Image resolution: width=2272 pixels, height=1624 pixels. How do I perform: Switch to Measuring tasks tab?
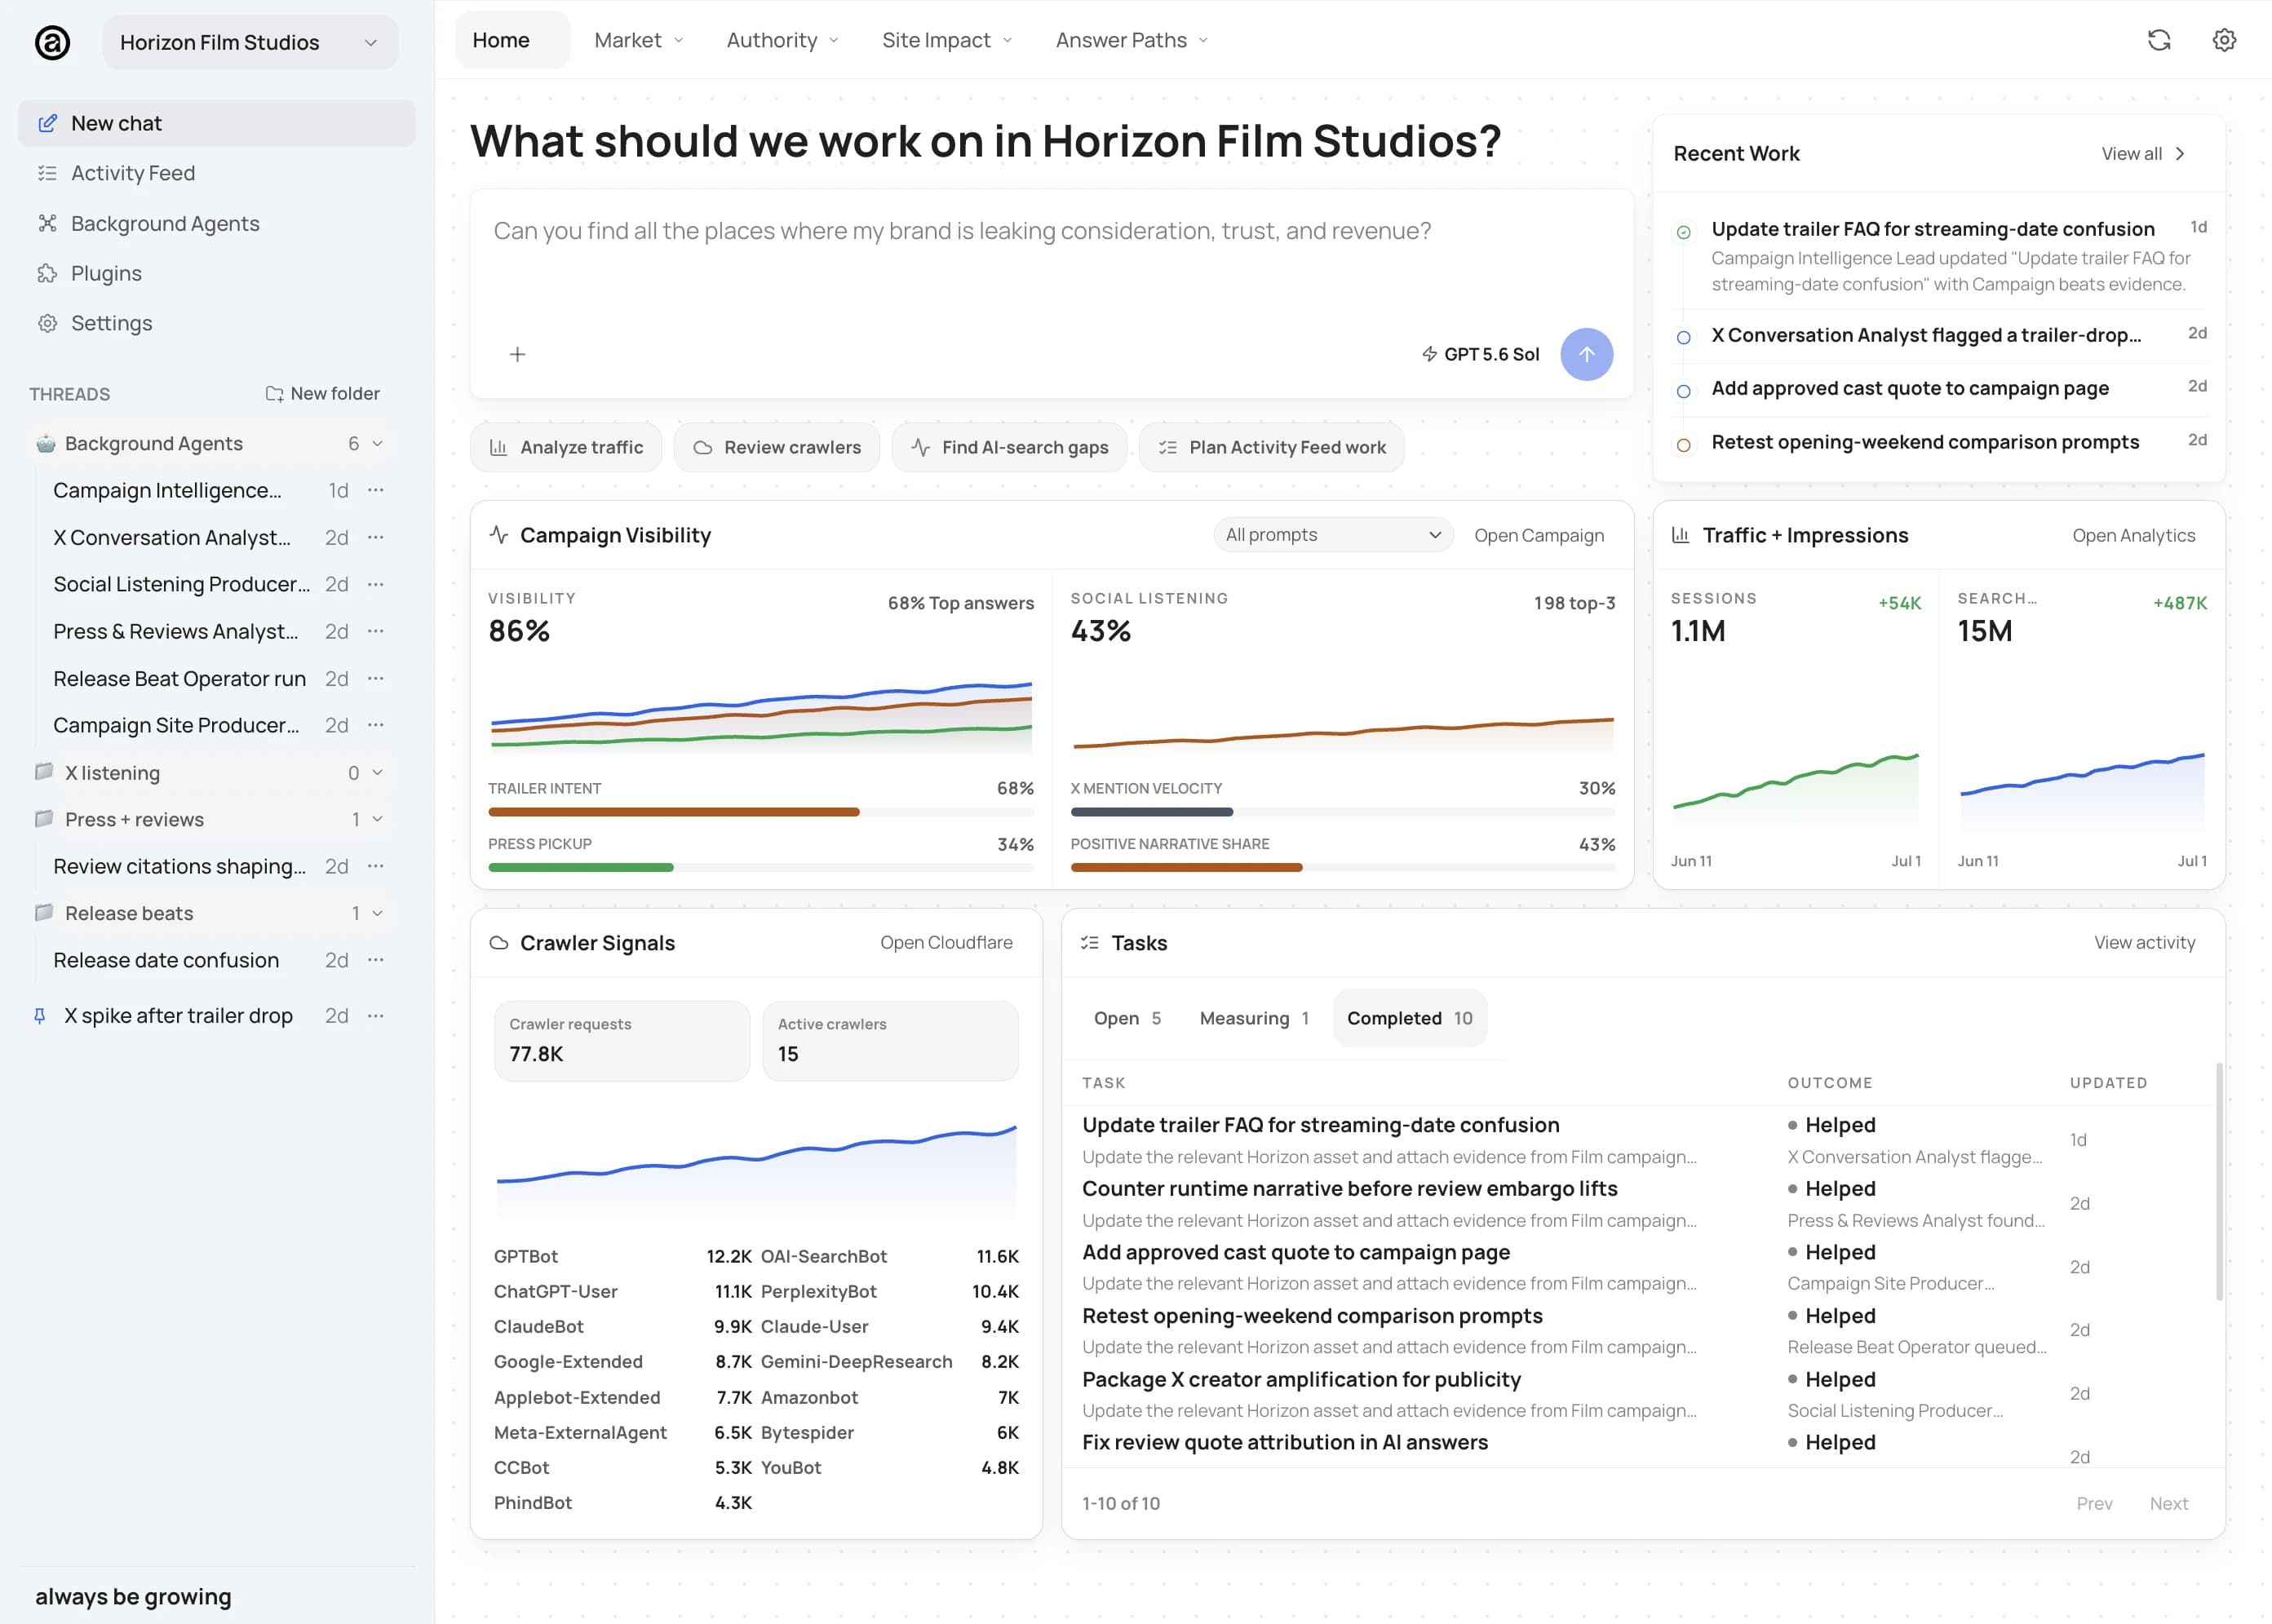(x=1254, y=1018)
